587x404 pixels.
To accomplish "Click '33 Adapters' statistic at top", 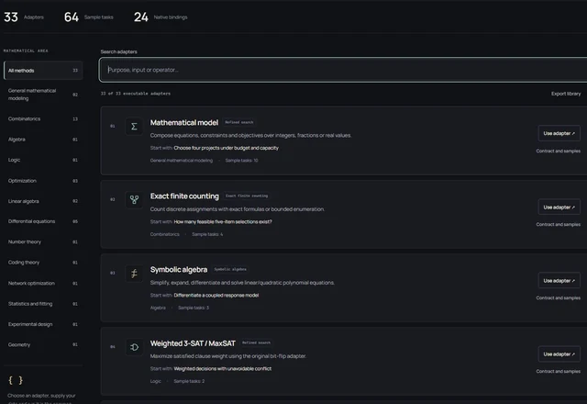I will pos(24,17).
